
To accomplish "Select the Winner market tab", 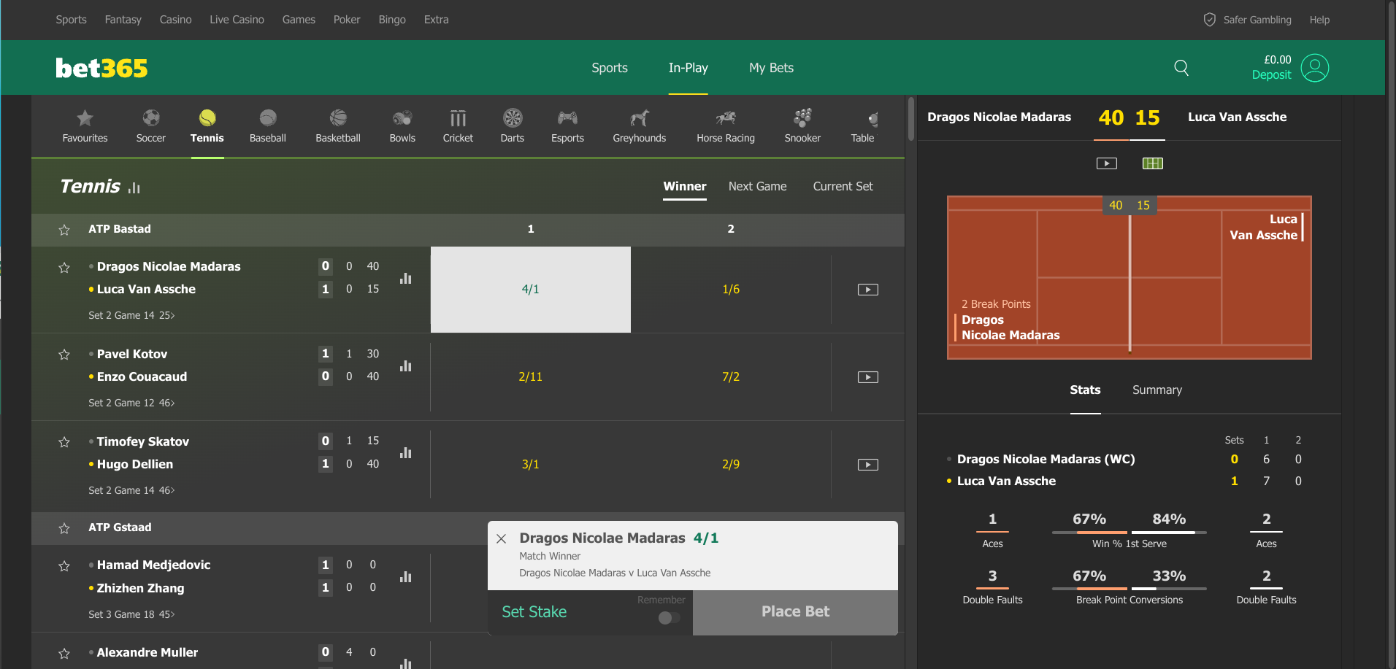I will (x=685, y=186).
